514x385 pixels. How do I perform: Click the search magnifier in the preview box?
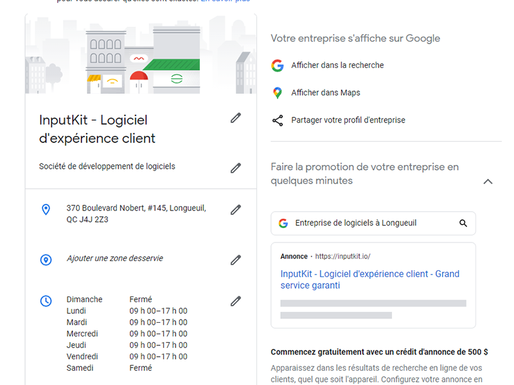pyautogui.click(x=463, y=223)
